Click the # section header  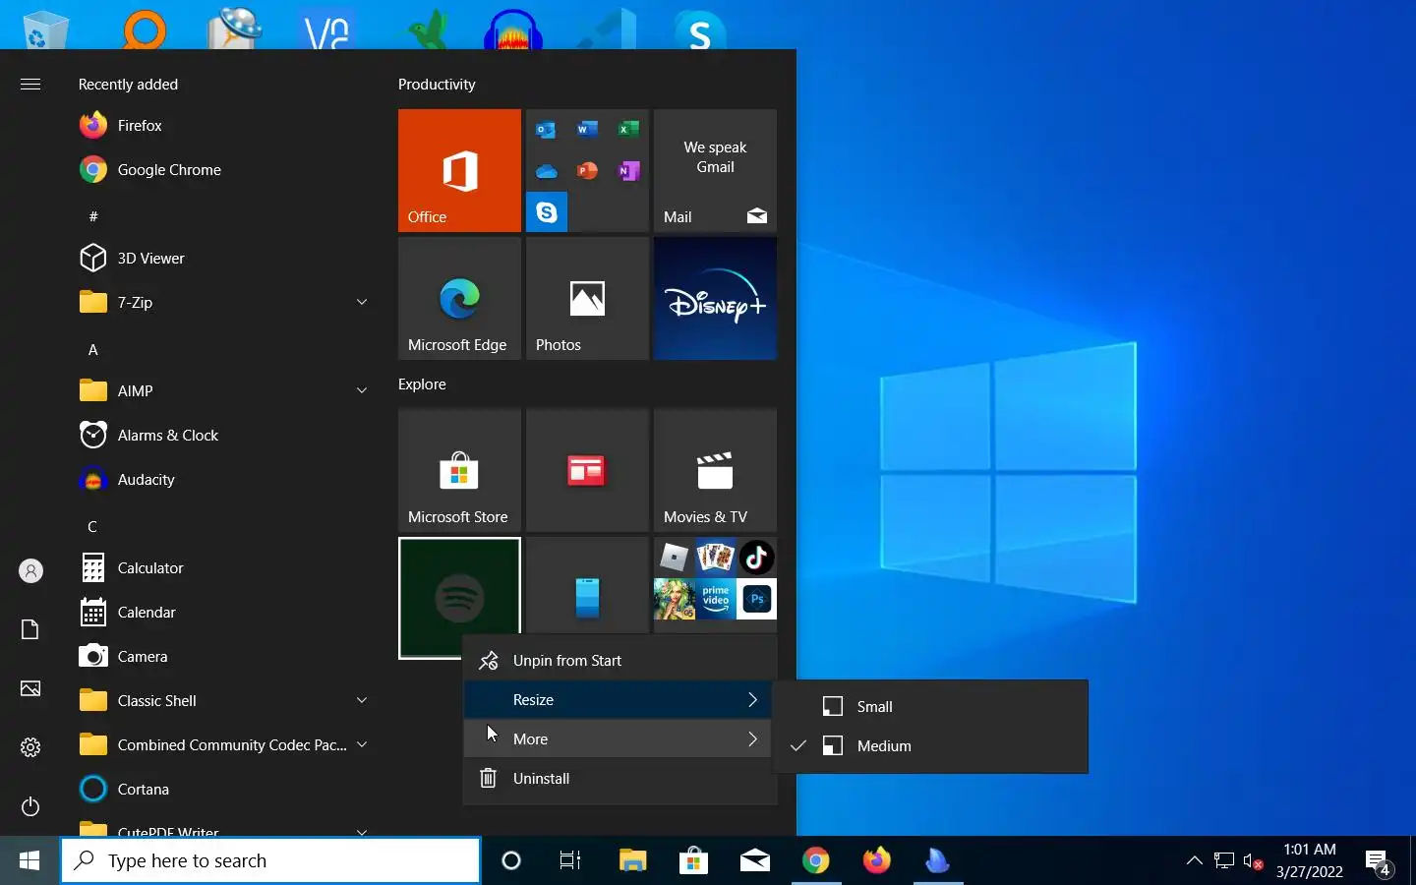(x=93, y=216)
